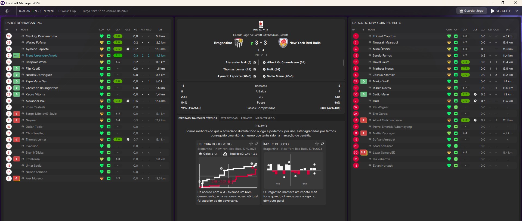The height and width of the screenshot is (221, 522).
Task: Open the Ver Golos dropdown arrow
Action: (517, 11)
